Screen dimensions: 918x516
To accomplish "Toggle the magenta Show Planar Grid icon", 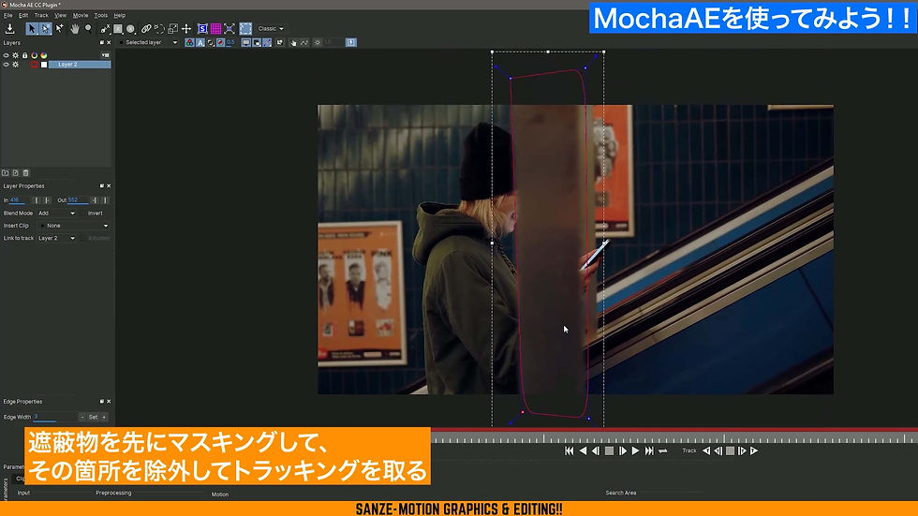I will tap(216, 28).
